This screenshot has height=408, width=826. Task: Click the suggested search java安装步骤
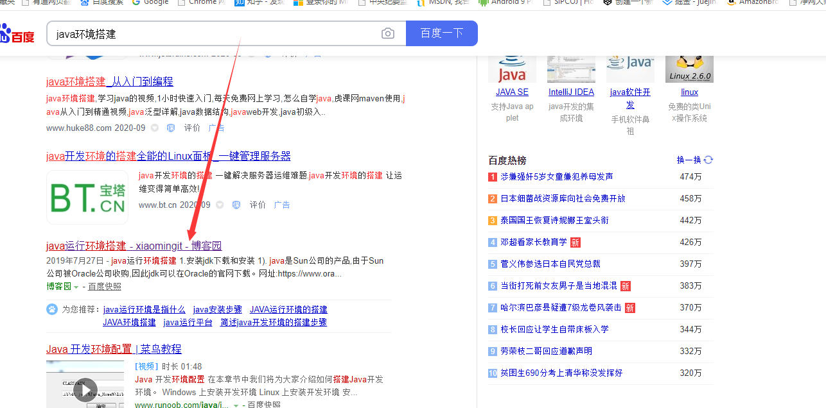(x=217, y=309)
